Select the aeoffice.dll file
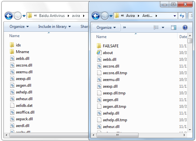The image size is (196, 141). (x=22, y=112)
